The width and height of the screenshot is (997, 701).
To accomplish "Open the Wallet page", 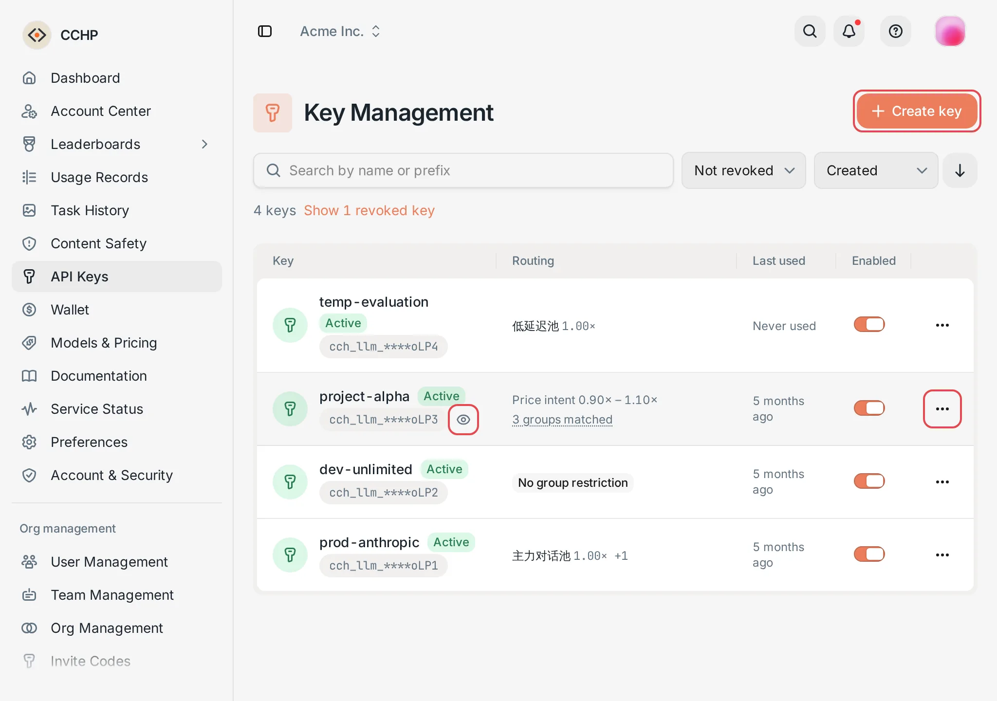I will 117,310.
